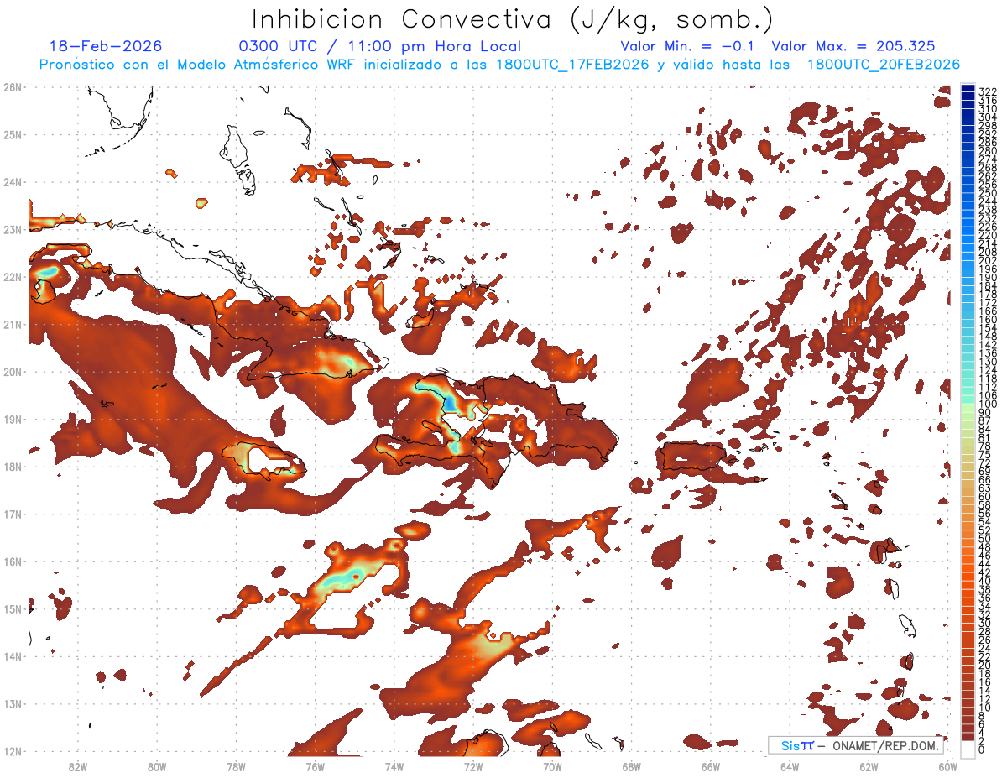The width and height of the screenshot is (1007, 778).
Task: Click latitude label 26N
Action: [13, 86]
